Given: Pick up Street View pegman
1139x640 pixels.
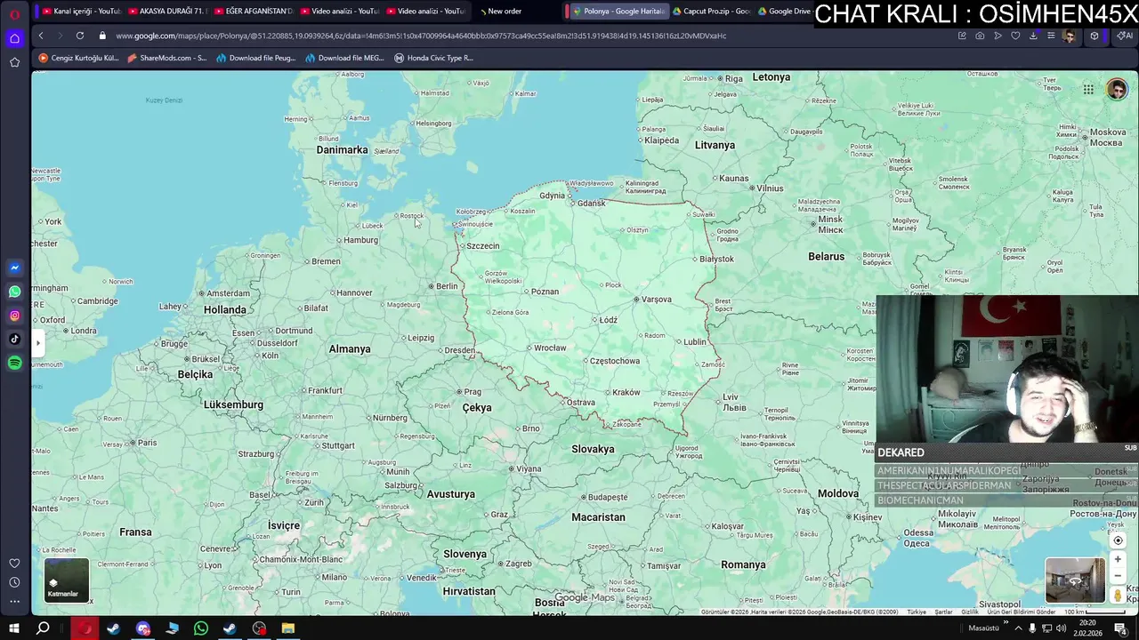Looking at the screenshot, I should [1119, 595].
